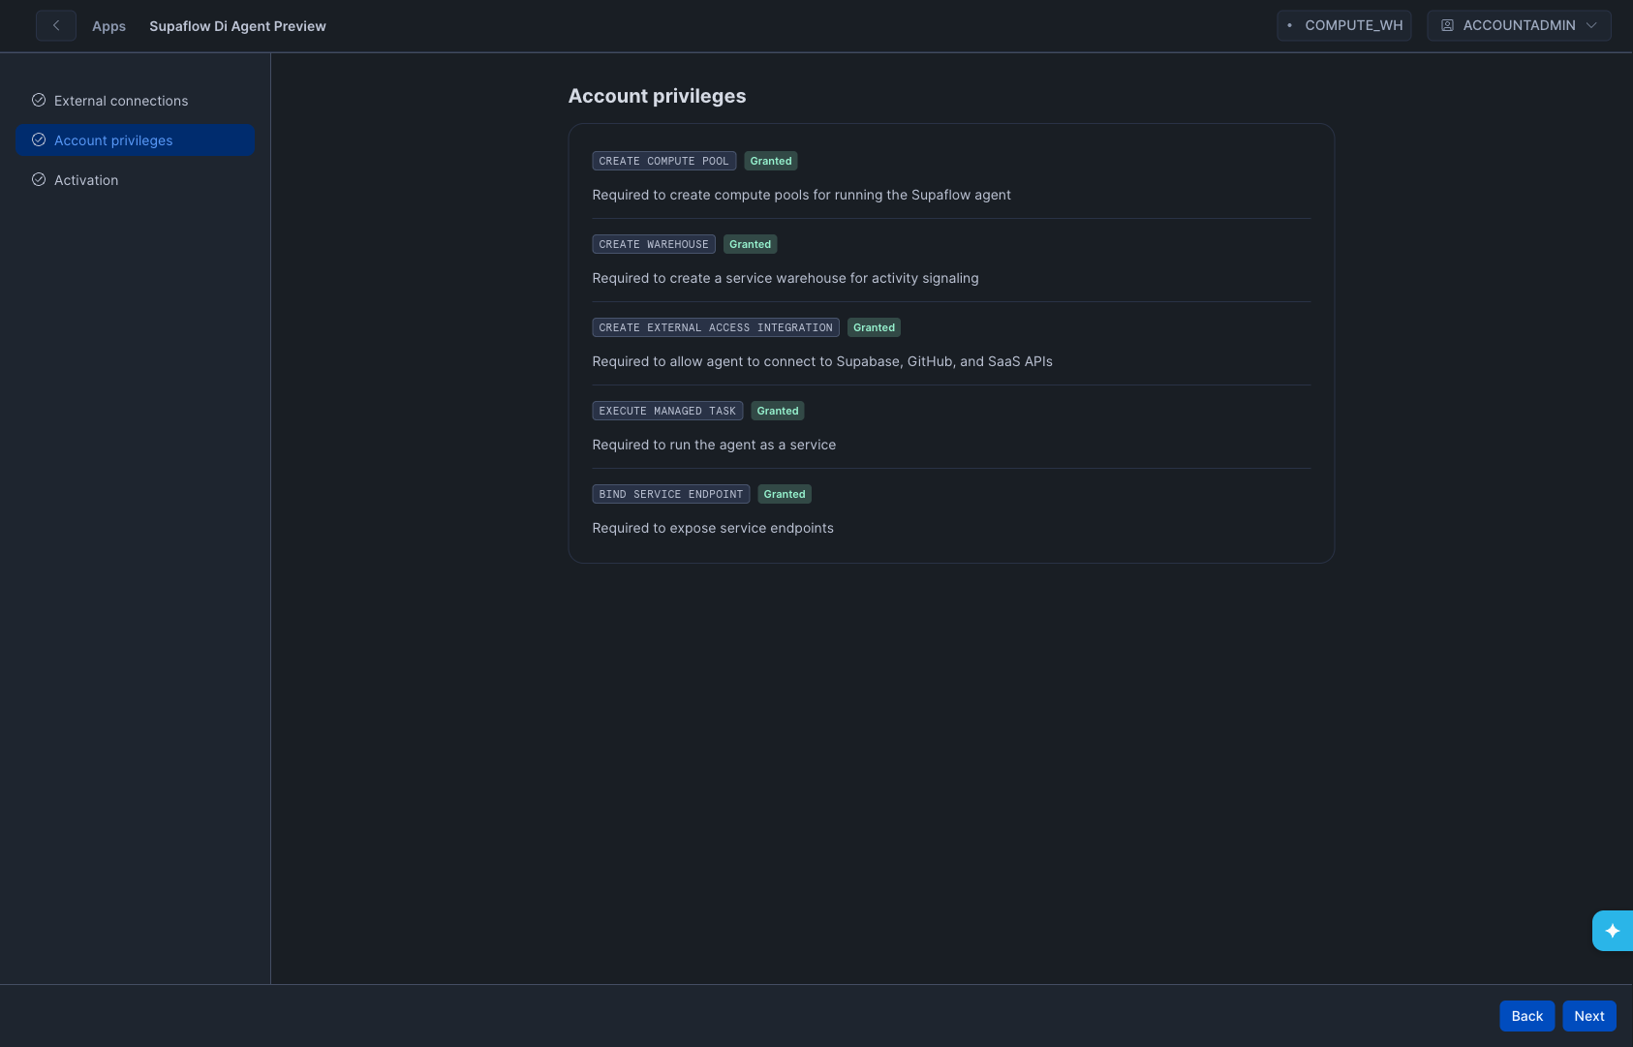The image size is (1633, 1047).
Task: Click the sparkle AI assistant icon
Action: coord(1612,931)
